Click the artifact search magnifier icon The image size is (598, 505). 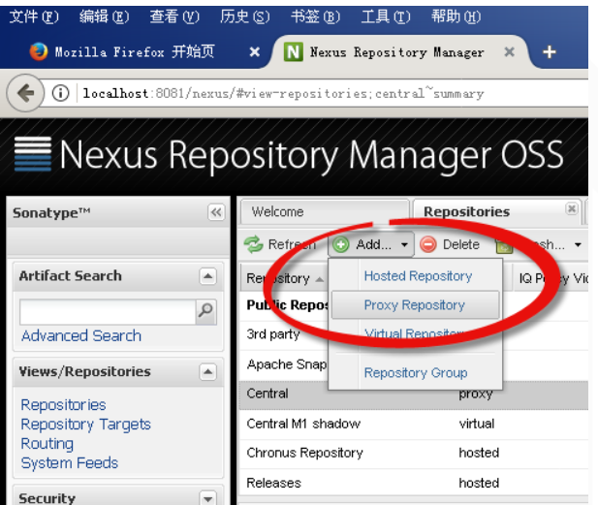click(x=205, y=311)
